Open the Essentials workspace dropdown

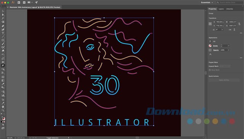207,3
